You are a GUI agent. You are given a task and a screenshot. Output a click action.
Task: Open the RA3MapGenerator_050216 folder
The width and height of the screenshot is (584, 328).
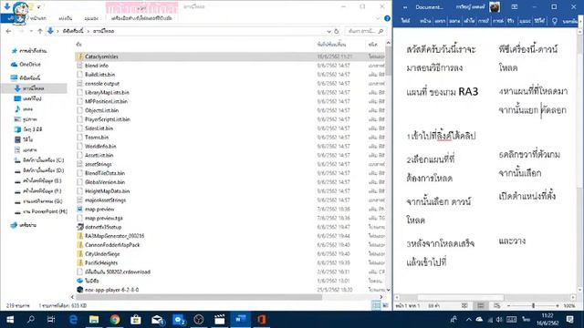click(x=114, y=236)
